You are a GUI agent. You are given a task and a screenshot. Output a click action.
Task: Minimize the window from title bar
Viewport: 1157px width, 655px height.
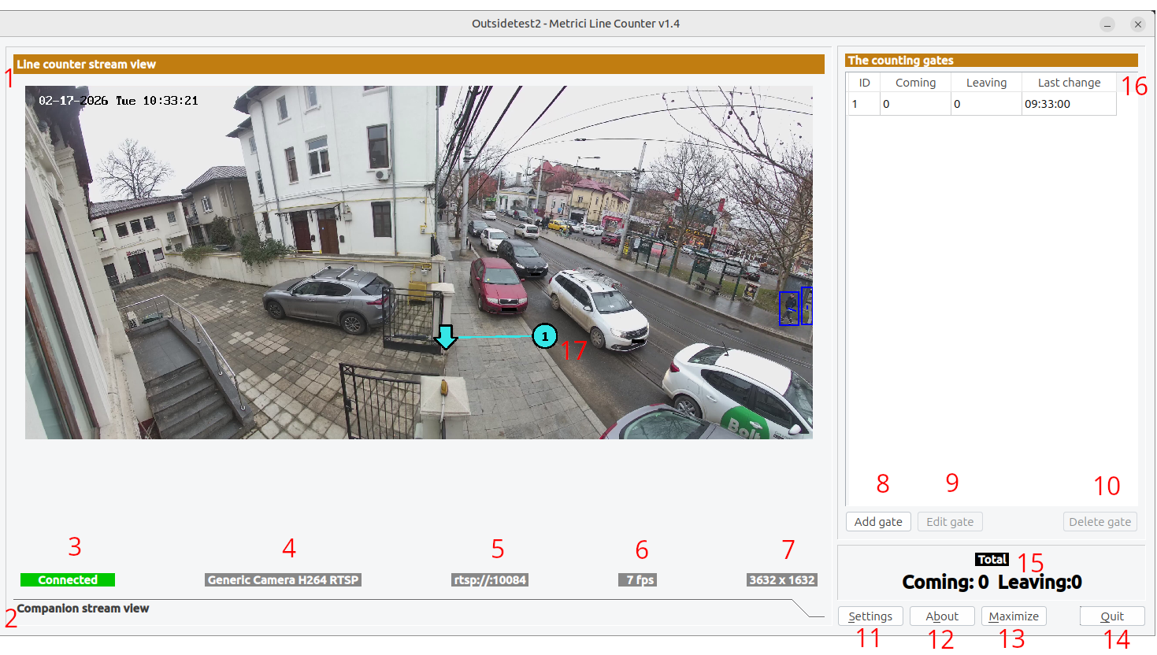[1107, 24]
